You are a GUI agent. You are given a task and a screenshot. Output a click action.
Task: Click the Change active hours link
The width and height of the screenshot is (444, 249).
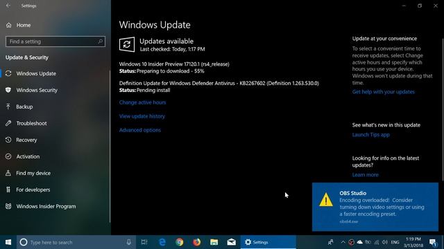tap(142, 102)
